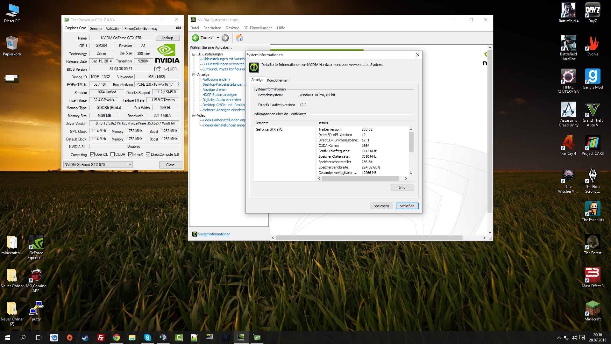Open Grand Theft Auto V shortcut

pos(593,114)
